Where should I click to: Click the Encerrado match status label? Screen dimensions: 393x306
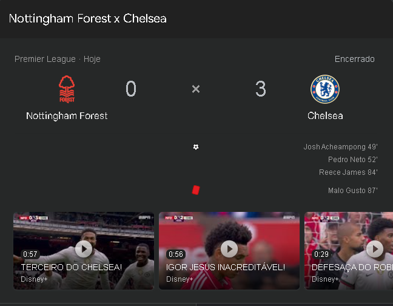coord(354,59)
